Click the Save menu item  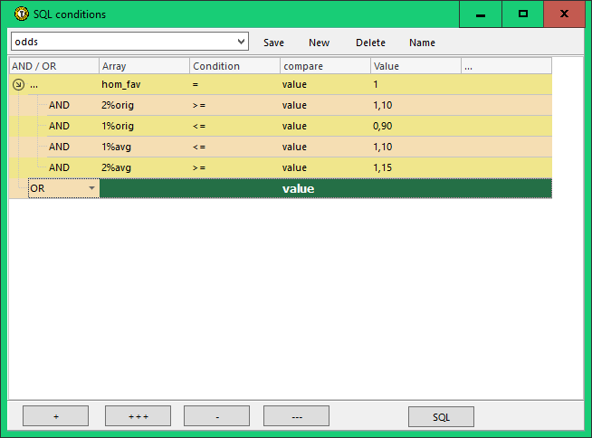tap(273, 43)
